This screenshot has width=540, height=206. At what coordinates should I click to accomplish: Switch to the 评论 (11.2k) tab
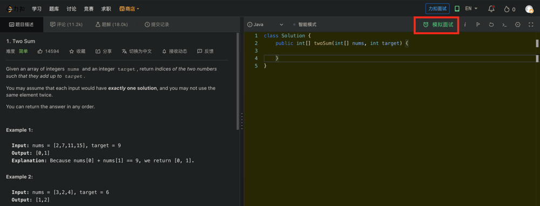click(66, 24)
